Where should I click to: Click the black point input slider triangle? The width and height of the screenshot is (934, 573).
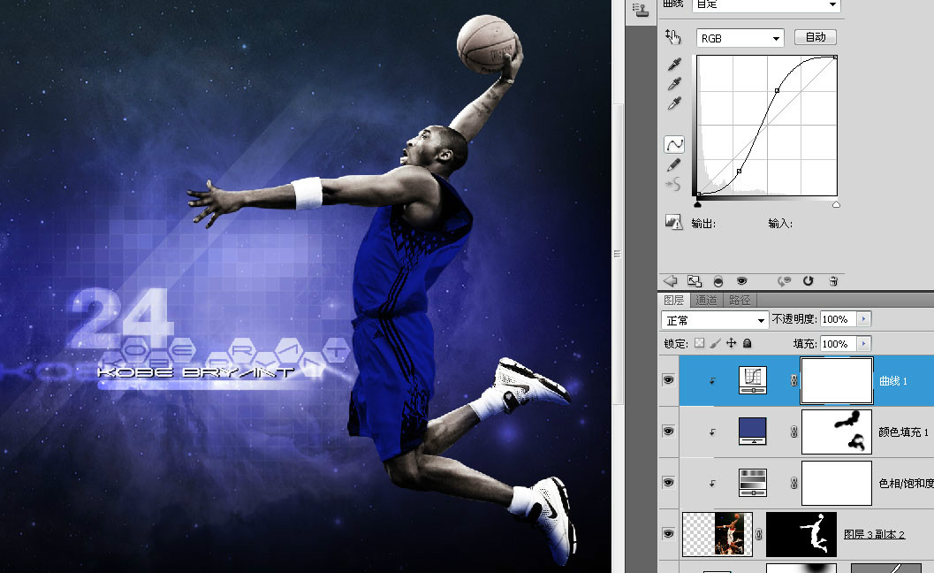(697, 204)
